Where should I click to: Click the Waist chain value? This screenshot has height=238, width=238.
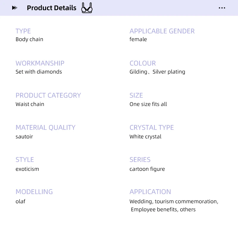point(30,104)
